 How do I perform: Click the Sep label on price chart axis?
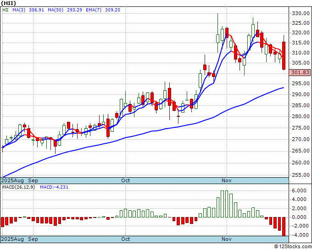33,181
